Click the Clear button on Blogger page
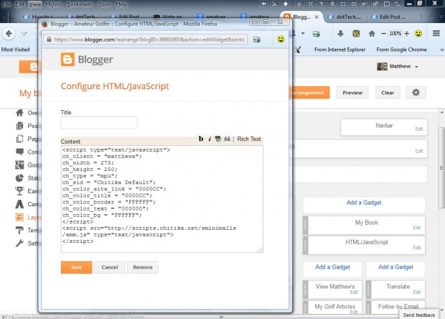 [x=388, y=93]
